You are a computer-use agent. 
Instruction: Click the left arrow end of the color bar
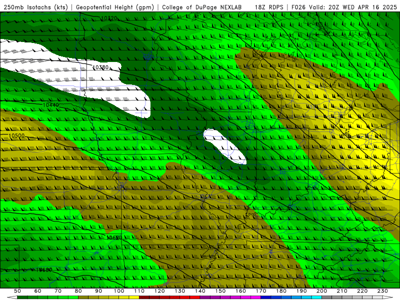pos(12,297)
